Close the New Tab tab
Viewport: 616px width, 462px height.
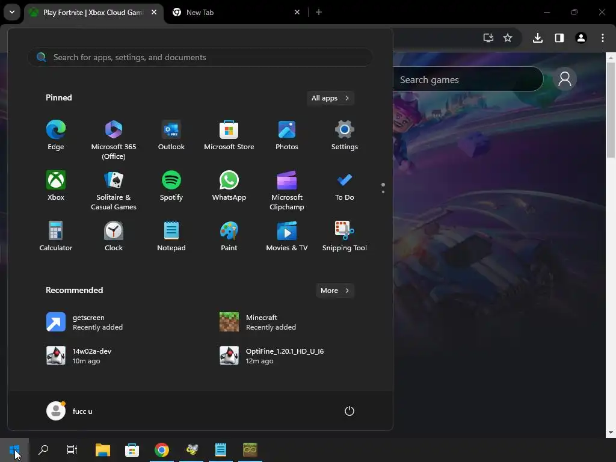[x=297, y=12]
